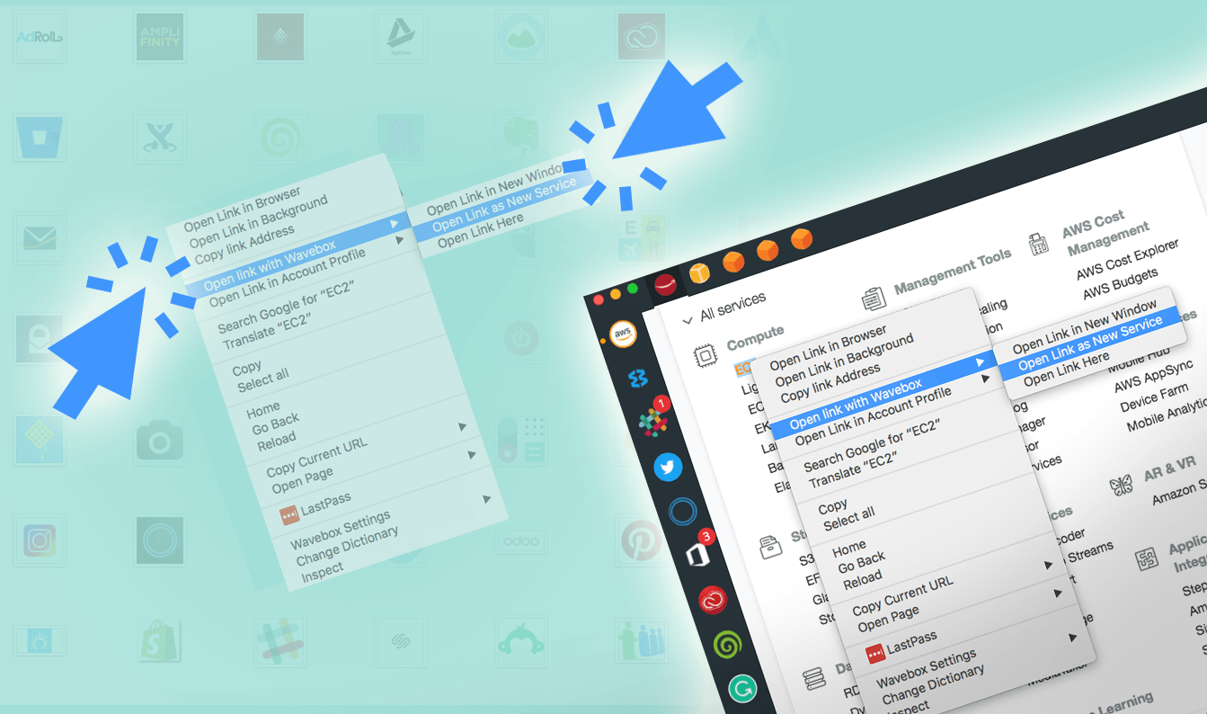This screenshot has width=1207, height=714.
Task: Choose Home in window context menu
Action: point(848,548)
